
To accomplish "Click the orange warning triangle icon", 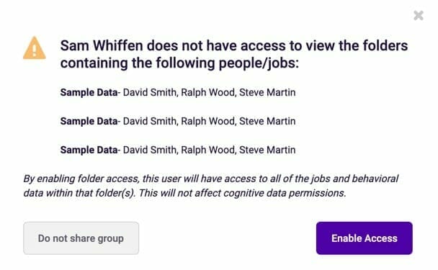I will coord(35,48).
